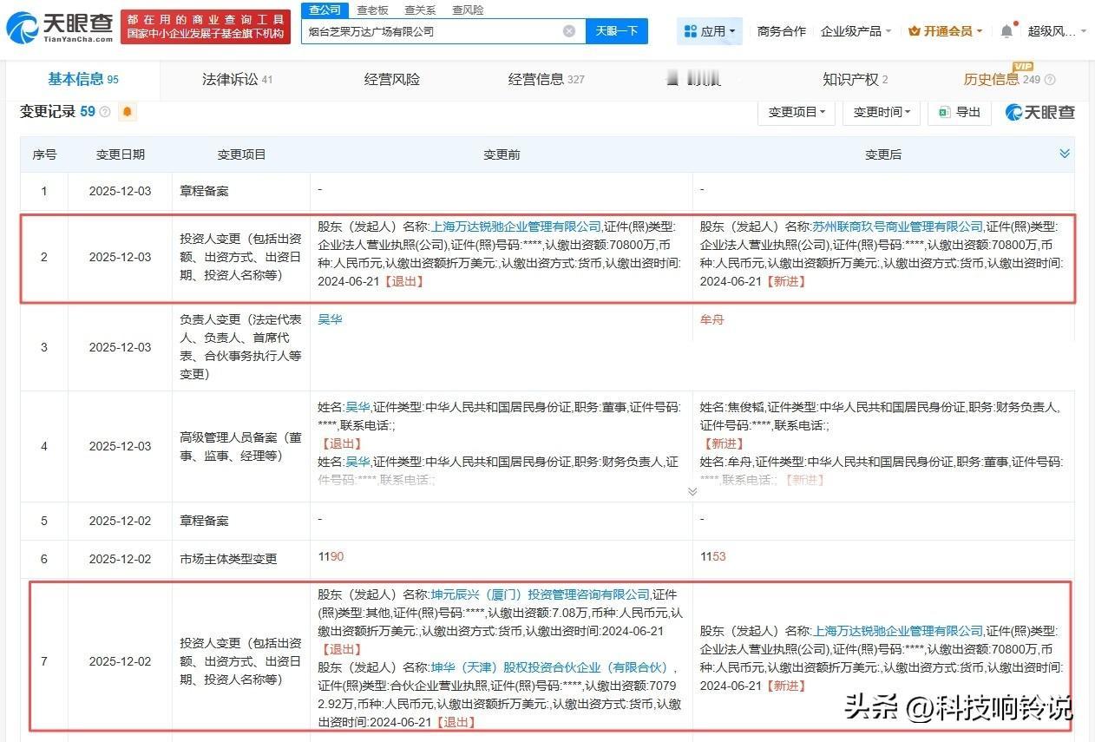Open the 基本信息 tab
The width and height of the screenshot is (1095, 742).
click(x=82, y=80)
